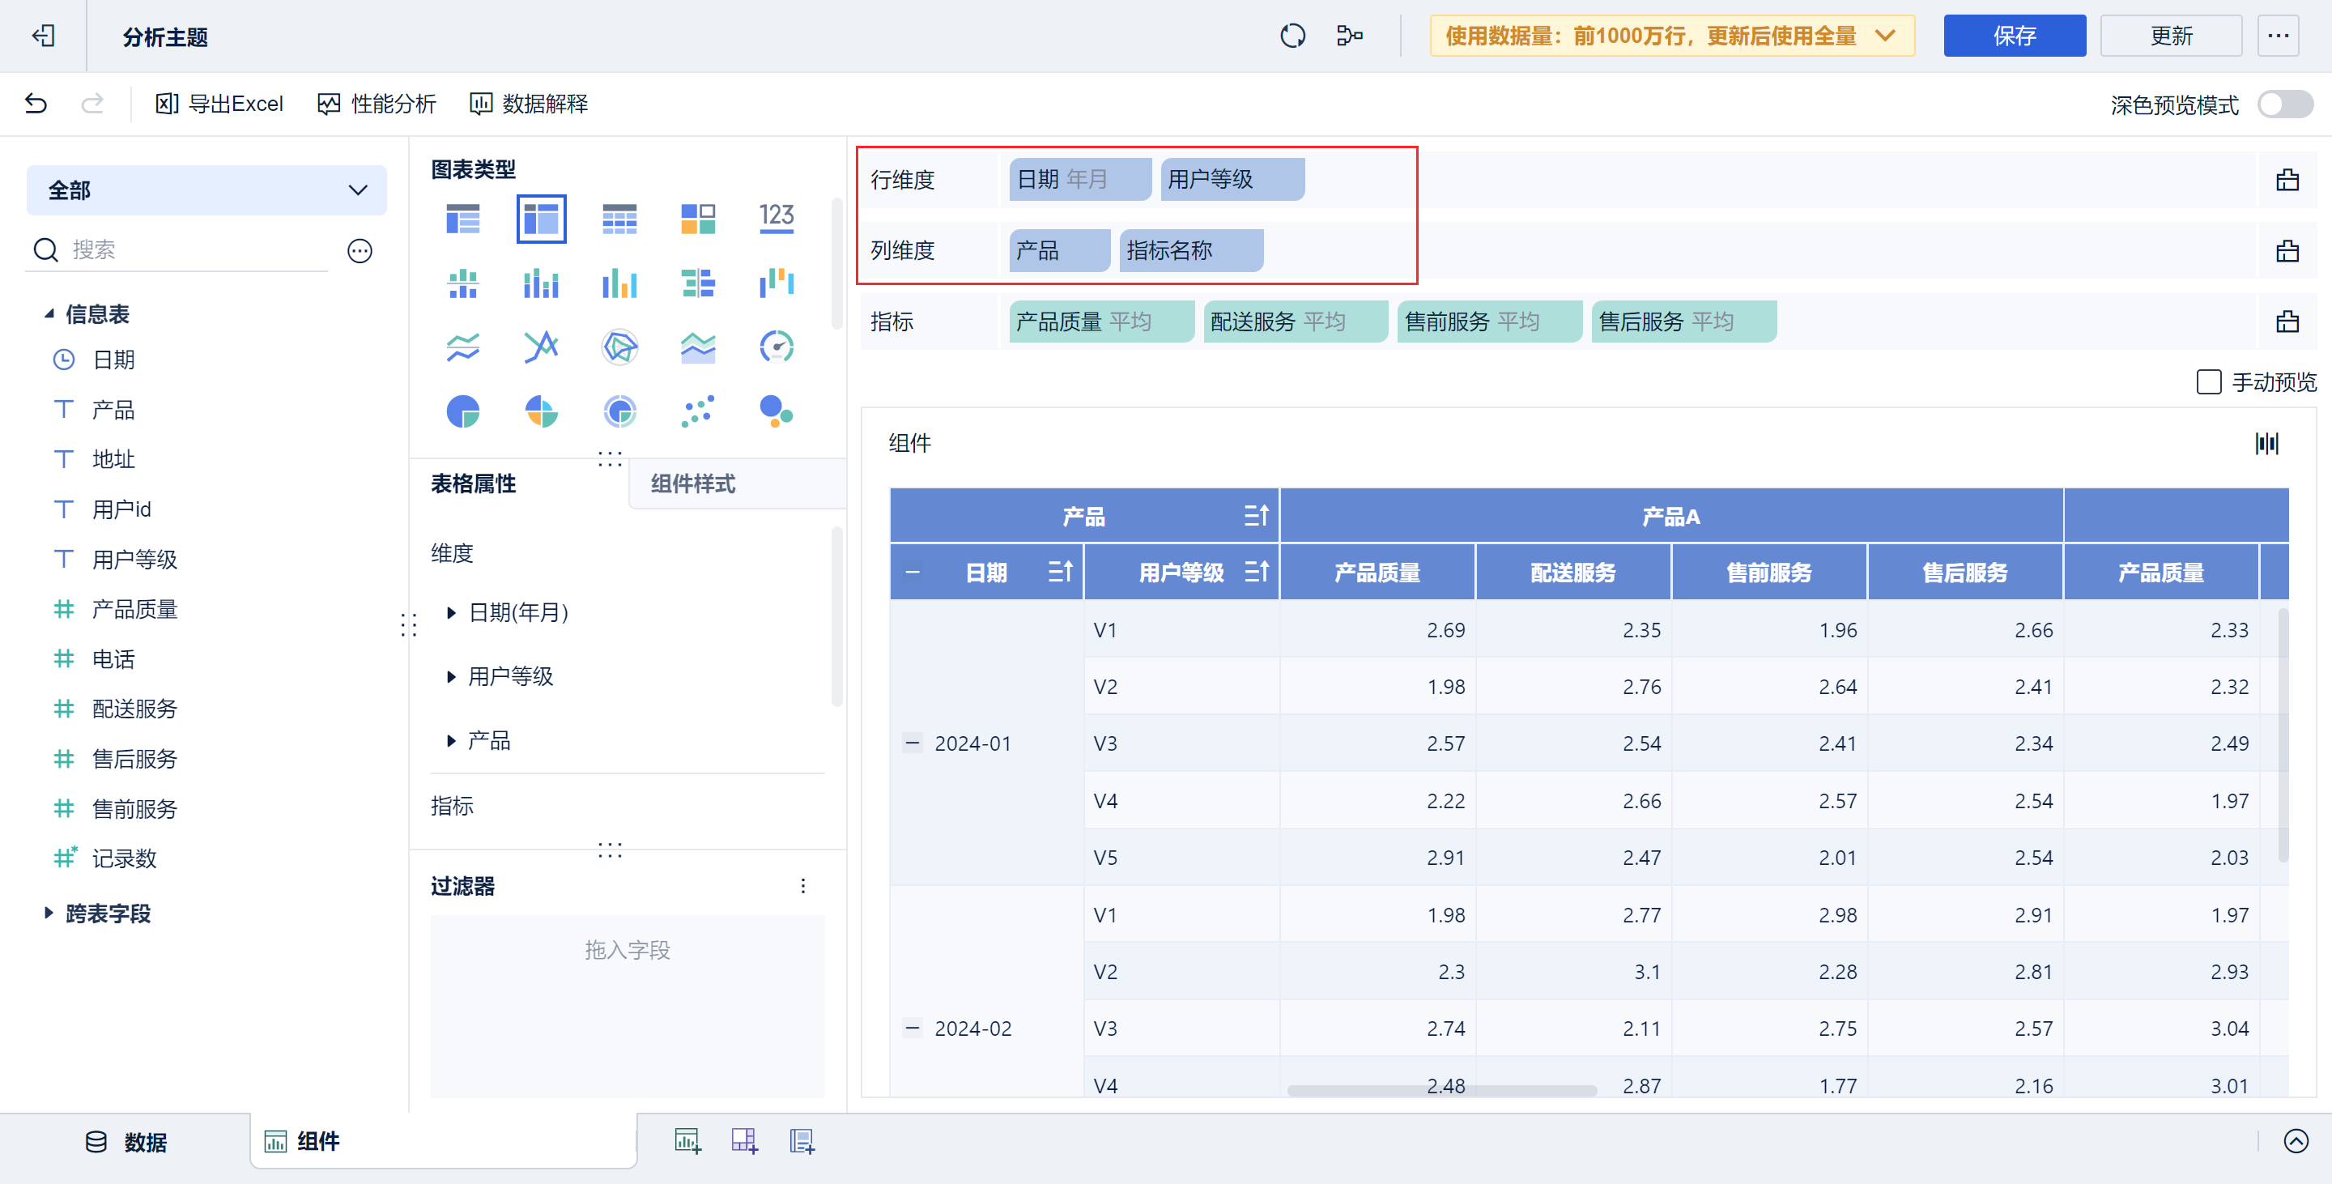Select the KPI indicator card (123) chart type
This screenshot has height=1184, width=2332.
click(777, 217)
